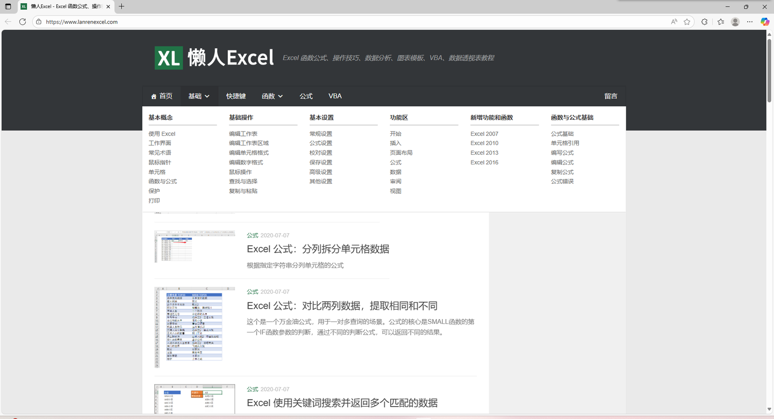
Task: Open thumbnail of 对比两列数据 article
Action: (x=195, y=327)
